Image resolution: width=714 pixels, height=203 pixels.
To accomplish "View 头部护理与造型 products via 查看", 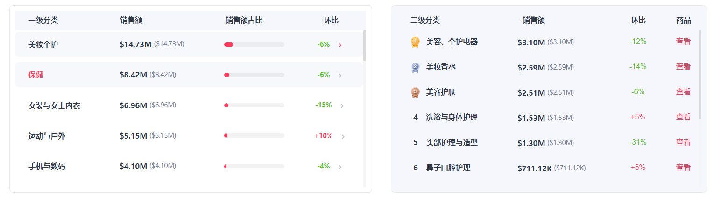I will click(x=683, y=142).
